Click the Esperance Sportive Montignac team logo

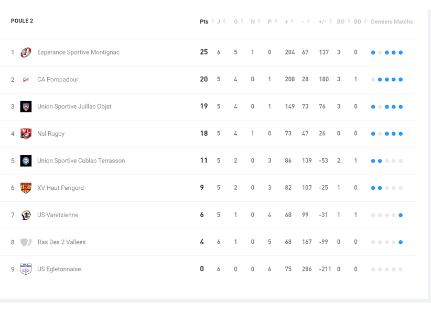click(x=26, y=52)
